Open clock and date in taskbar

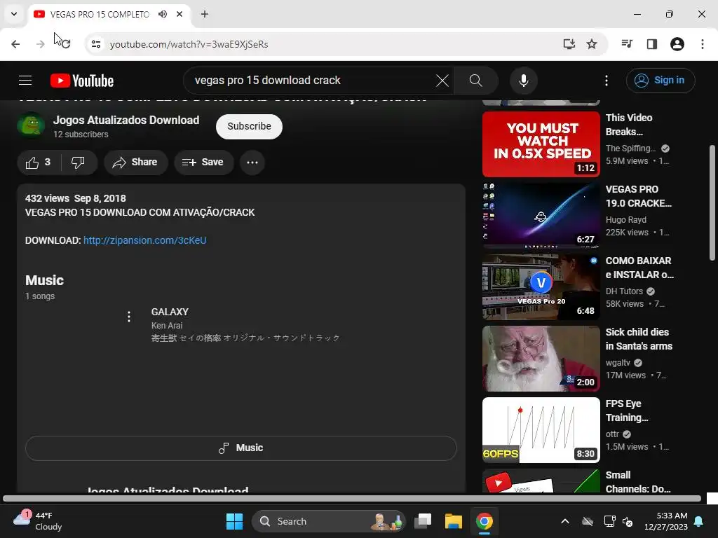[666, 521]
